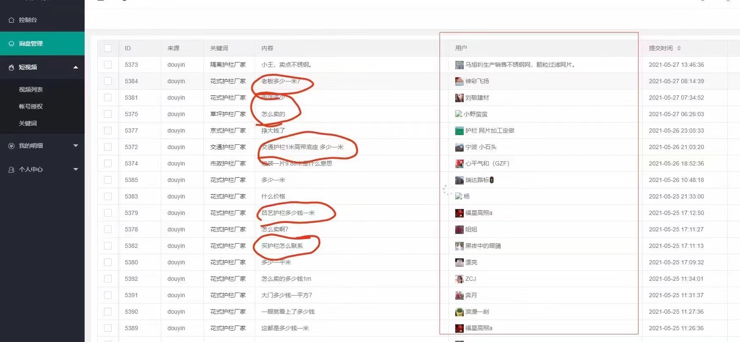Click inquiry text 买护栏怎么联系
The width and height of the screenshot is (740, 342).
(x=282, y=246)
